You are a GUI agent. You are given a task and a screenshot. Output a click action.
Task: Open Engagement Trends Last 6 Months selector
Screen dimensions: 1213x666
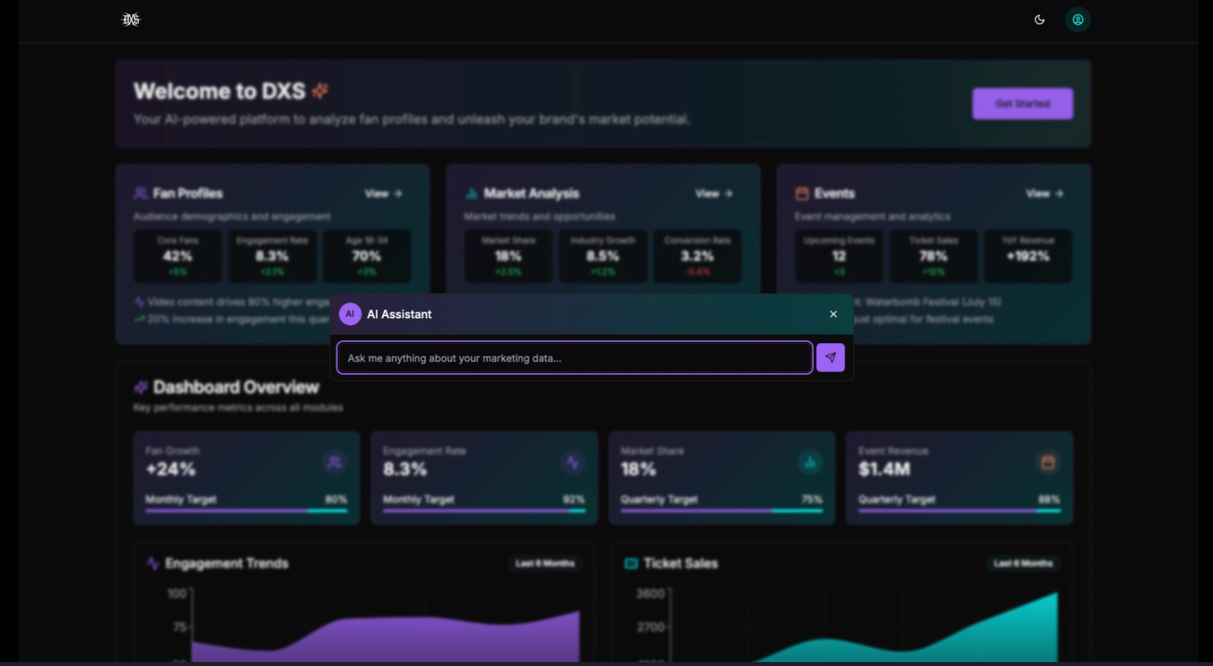click(x=545, y=563)
